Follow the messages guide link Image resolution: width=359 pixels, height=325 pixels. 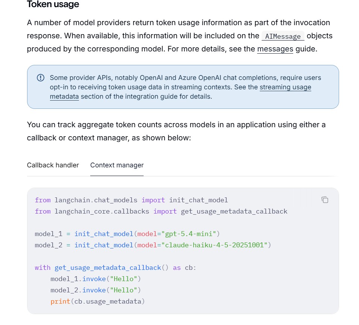coord(275,49)
